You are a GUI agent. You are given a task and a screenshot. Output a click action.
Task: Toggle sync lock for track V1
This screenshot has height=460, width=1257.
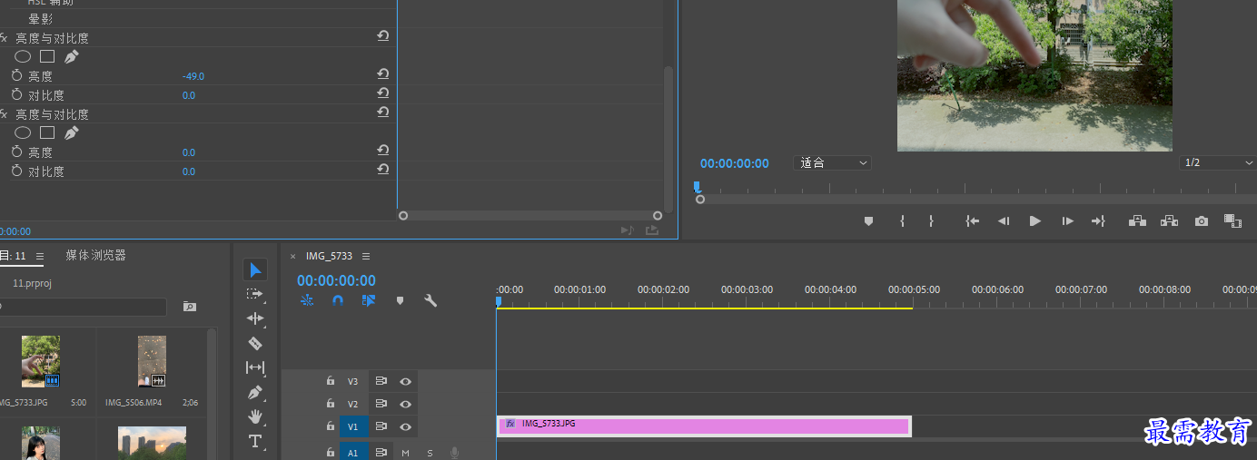click(x=381, y=426)
